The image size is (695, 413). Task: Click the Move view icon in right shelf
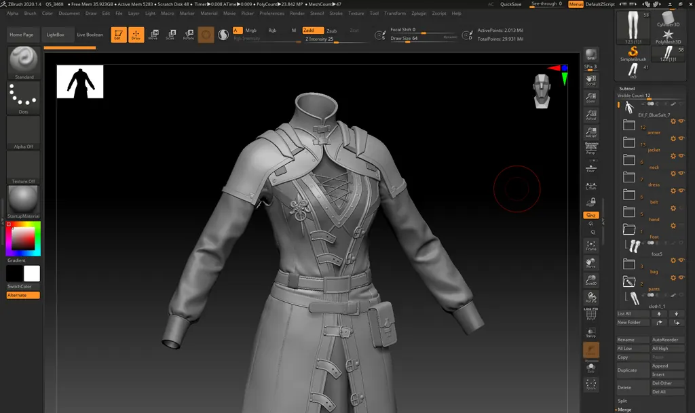click(591, 263)
